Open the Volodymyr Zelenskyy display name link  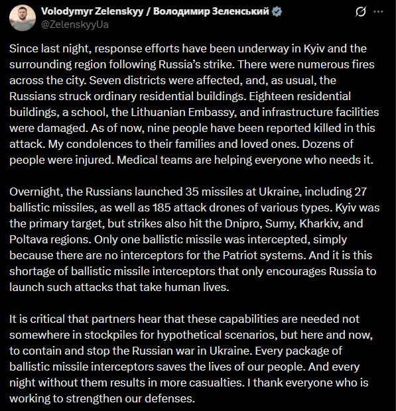92,11
